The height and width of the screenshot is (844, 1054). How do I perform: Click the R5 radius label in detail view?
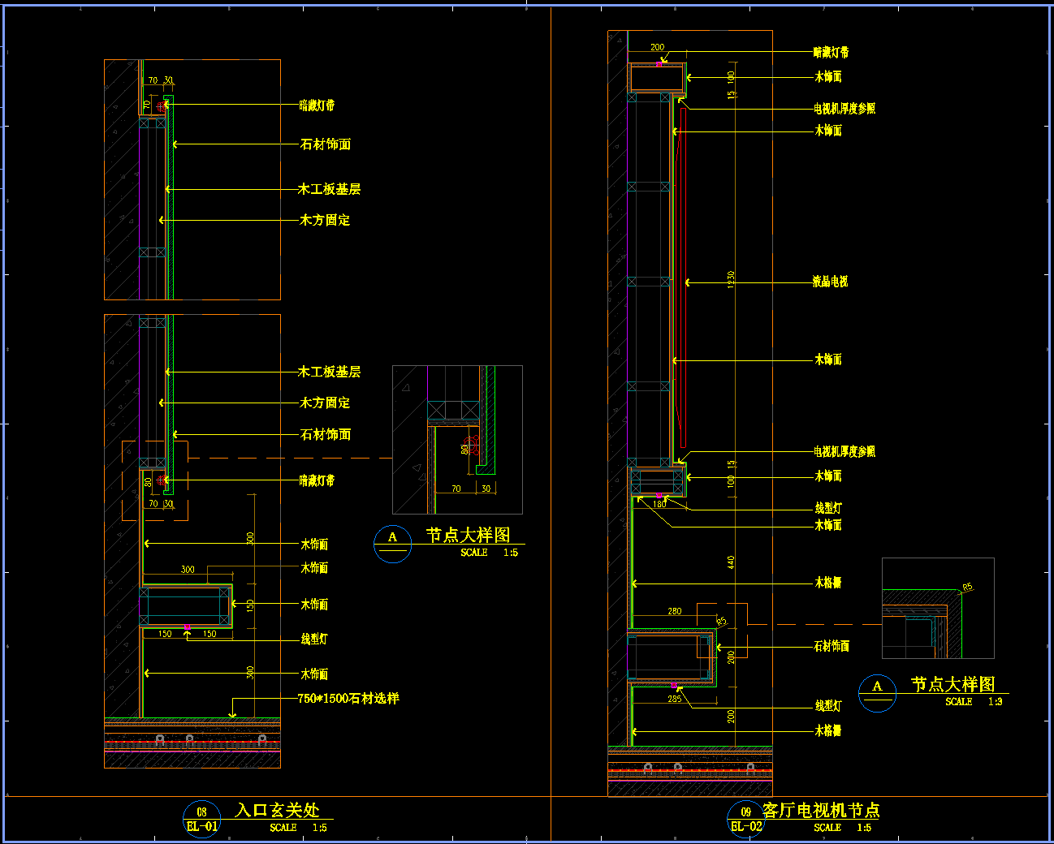pos(968,587)
